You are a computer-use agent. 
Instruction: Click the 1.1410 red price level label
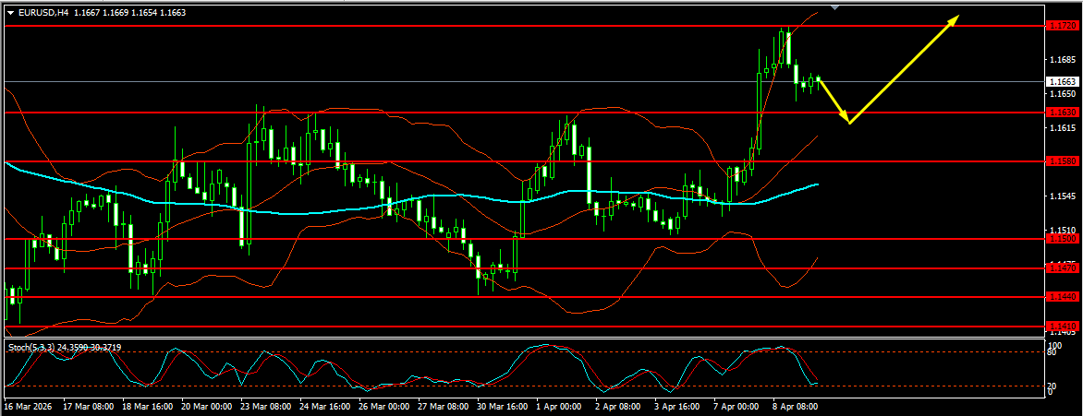[x=1062, y=326]
